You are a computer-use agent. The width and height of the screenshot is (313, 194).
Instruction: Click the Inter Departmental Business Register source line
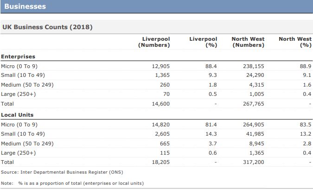tap(62, 172)
